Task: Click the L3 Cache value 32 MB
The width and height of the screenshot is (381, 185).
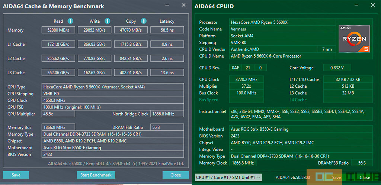Action: tap(348, 93)
